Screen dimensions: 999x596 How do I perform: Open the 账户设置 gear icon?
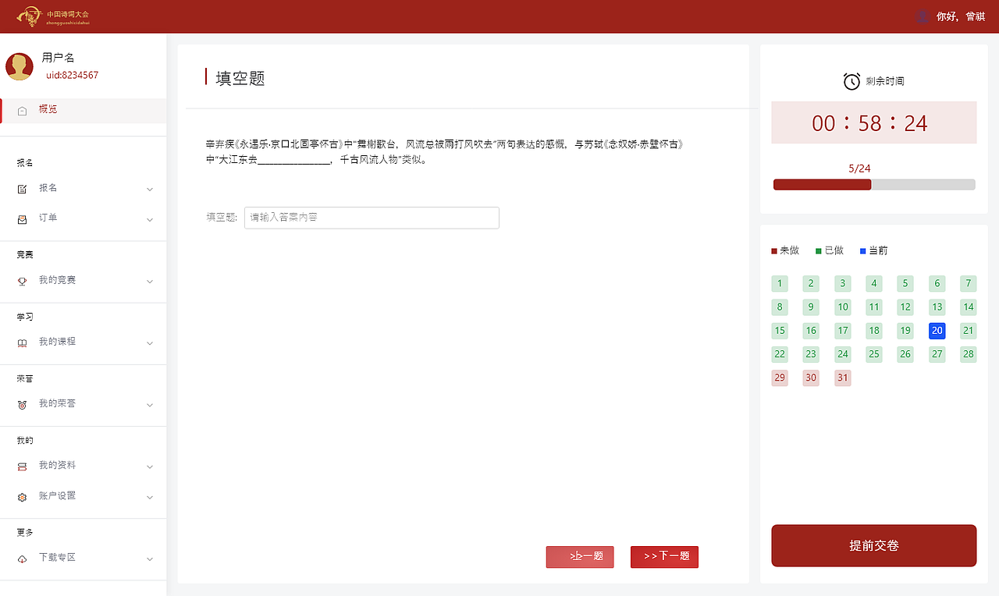pos(22,496)
